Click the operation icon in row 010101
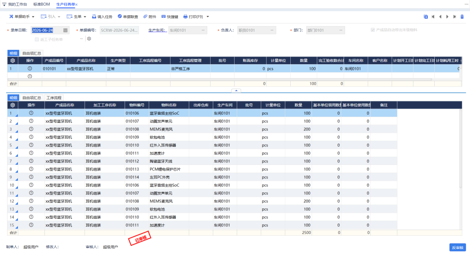 [30, 69]
